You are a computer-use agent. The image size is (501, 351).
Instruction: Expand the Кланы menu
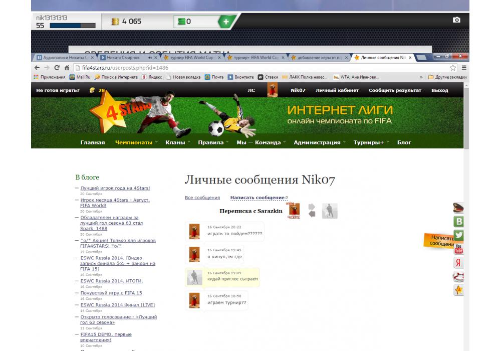coord(178,142)
